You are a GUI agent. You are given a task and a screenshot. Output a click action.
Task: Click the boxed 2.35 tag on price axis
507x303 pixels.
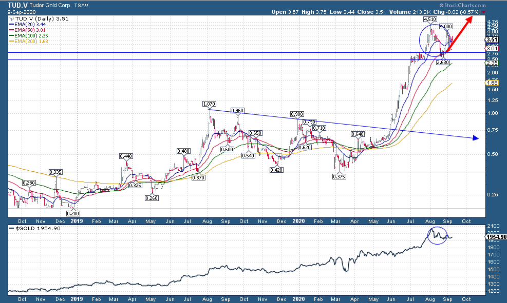[x=492, y=63]
